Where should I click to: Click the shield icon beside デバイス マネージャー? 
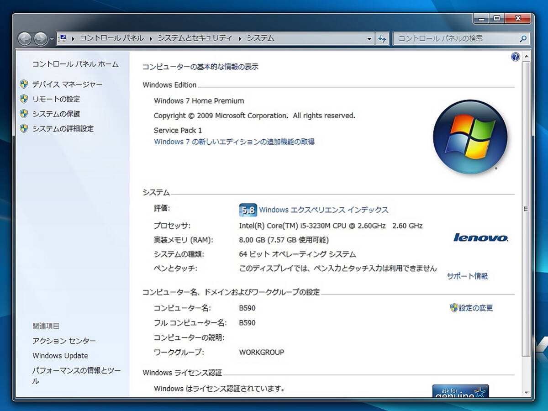click(24, 84)
